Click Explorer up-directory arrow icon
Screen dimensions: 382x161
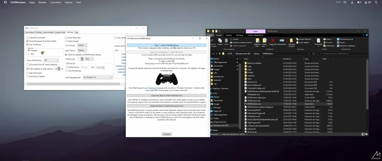tap(220, 54)
